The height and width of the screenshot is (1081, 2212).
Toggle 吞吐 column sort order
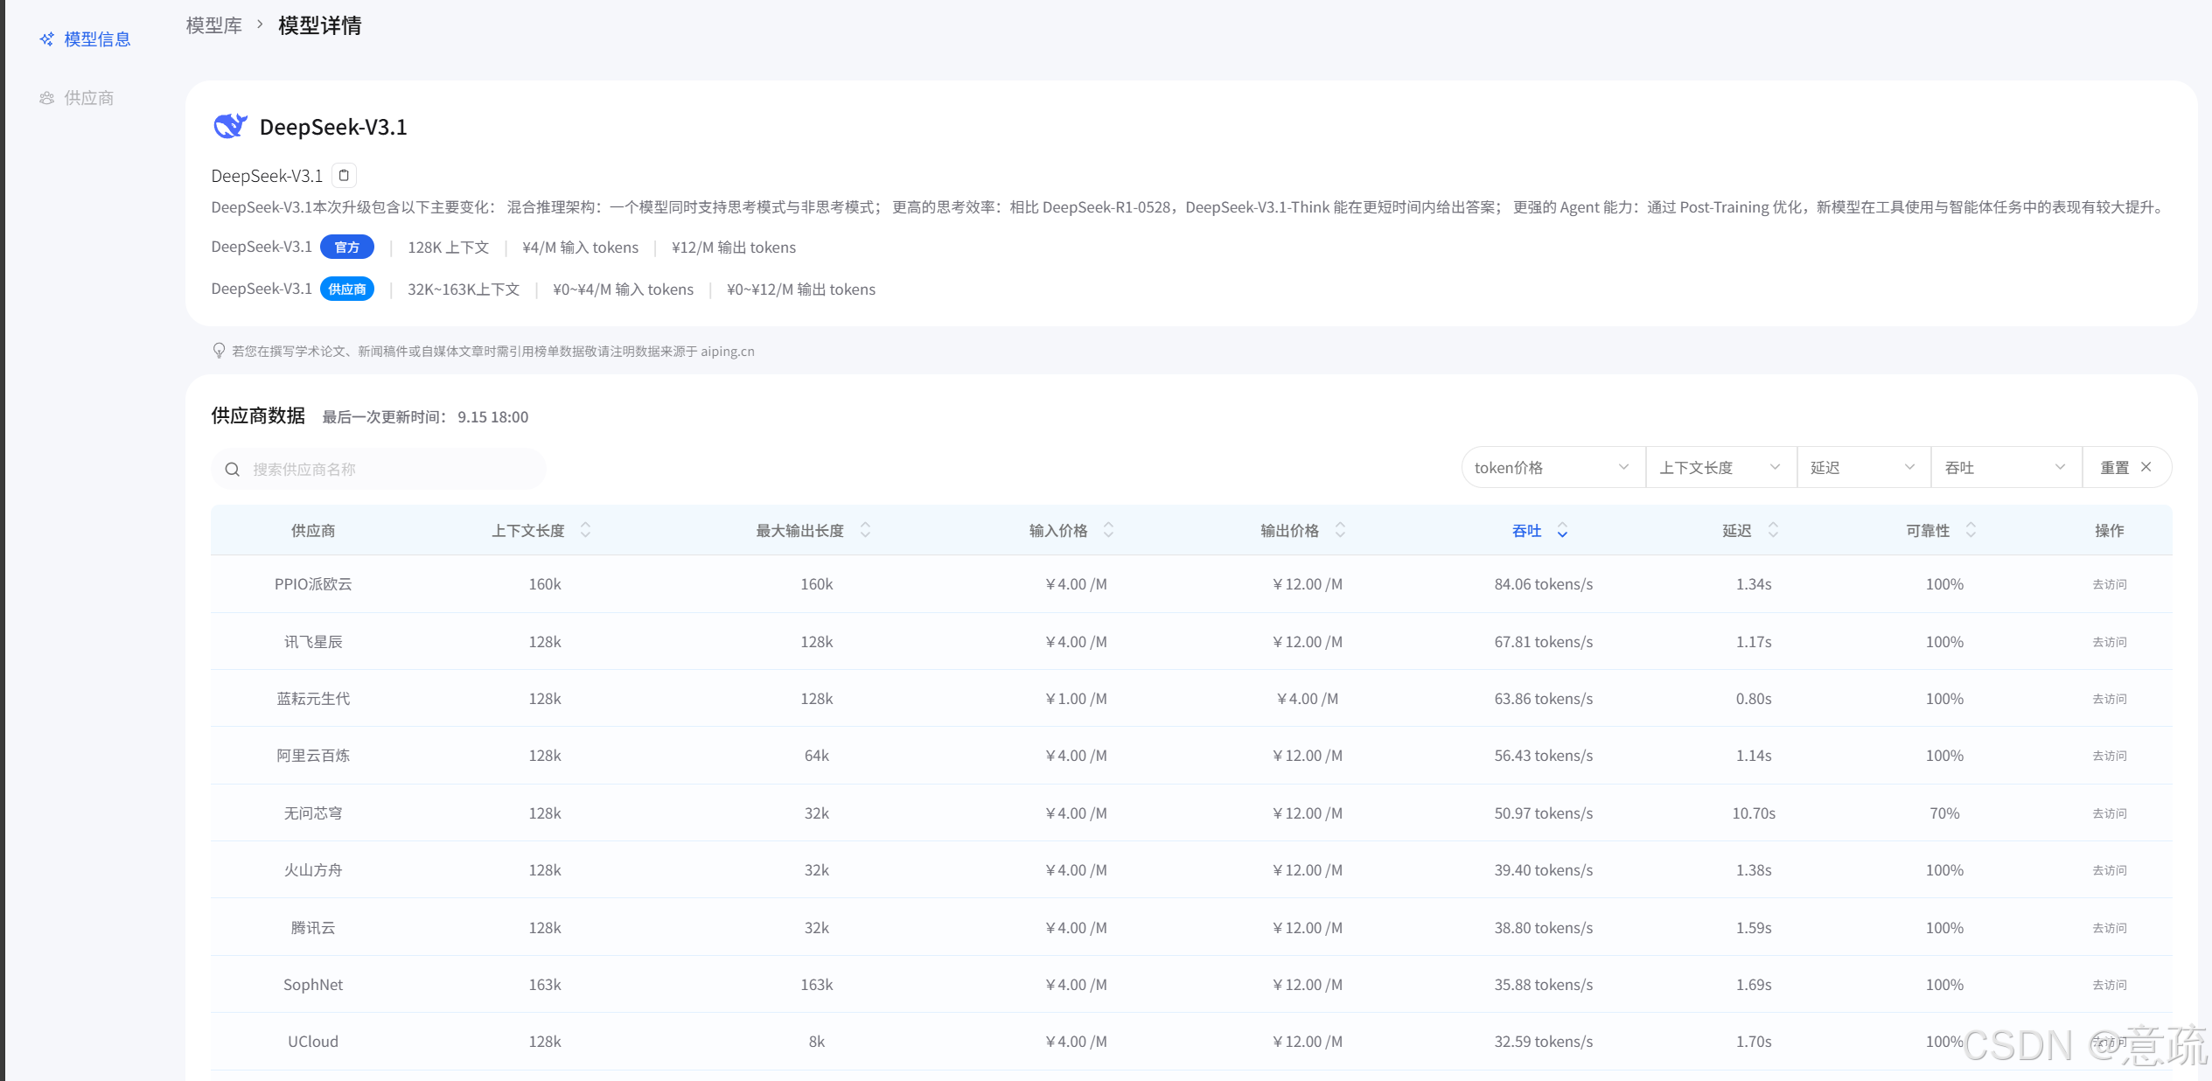click(1562, 531)
